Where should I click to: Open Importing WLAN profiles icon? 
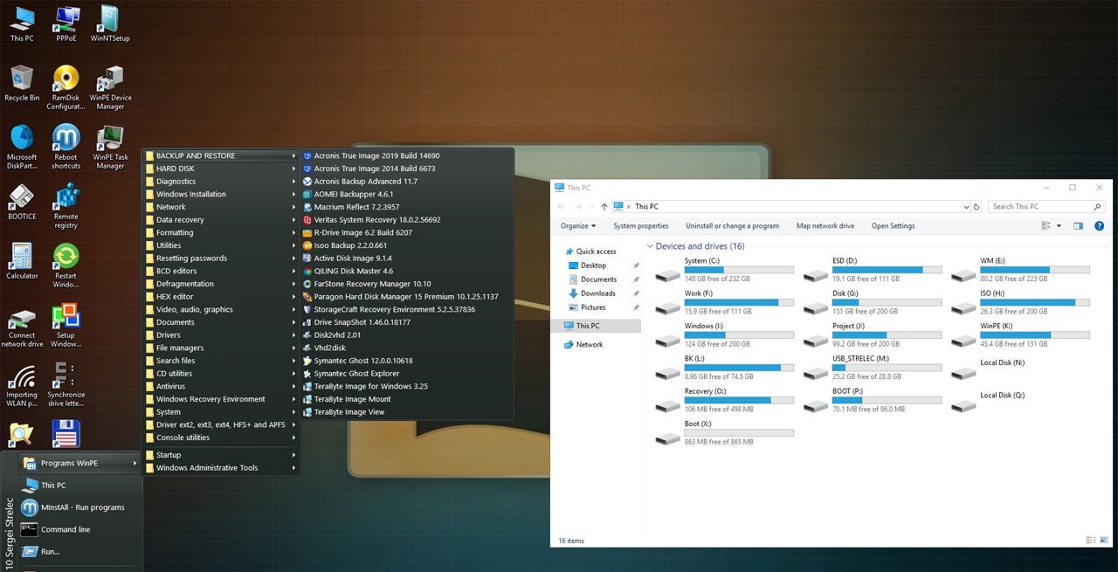click(x=22, y=384)
